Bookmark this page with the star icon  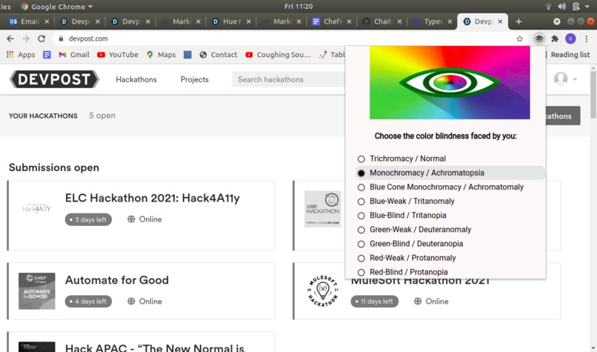519,39
